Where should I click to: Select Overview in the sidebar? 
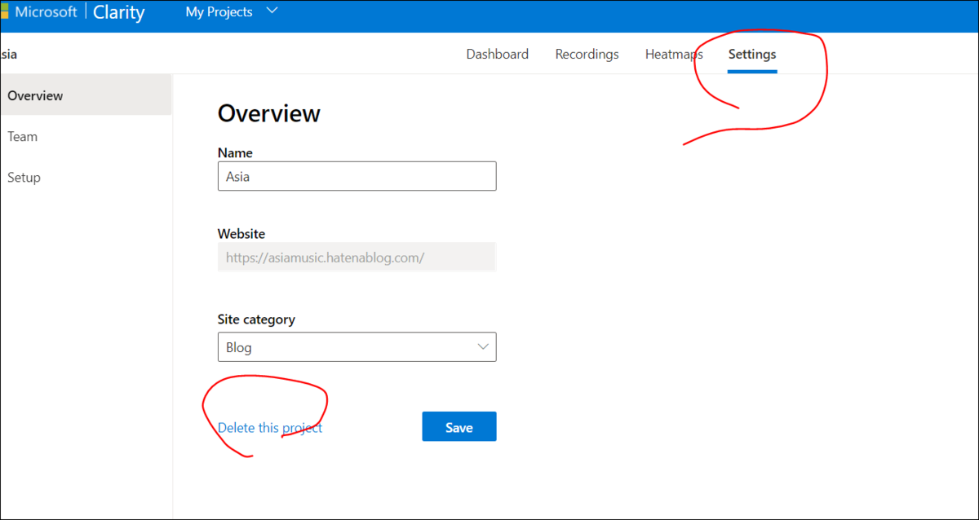point(86,95)
